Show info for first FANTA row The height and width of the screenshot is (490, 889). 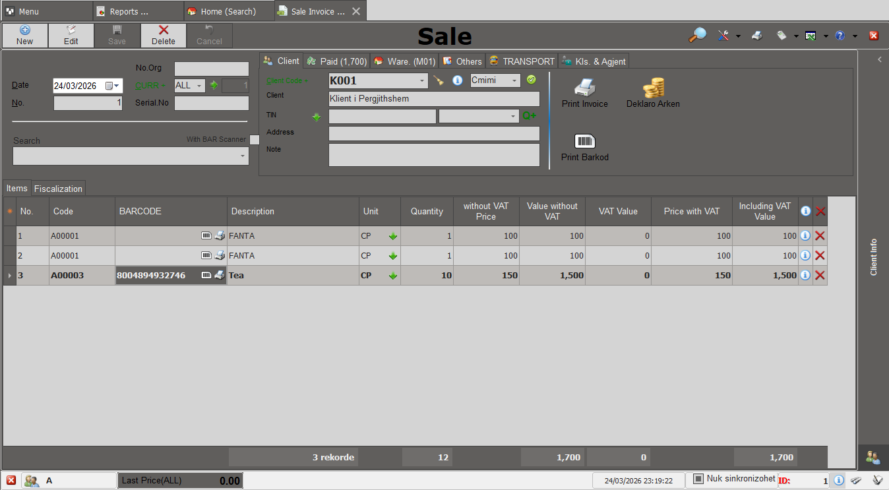tap(805, 236)
